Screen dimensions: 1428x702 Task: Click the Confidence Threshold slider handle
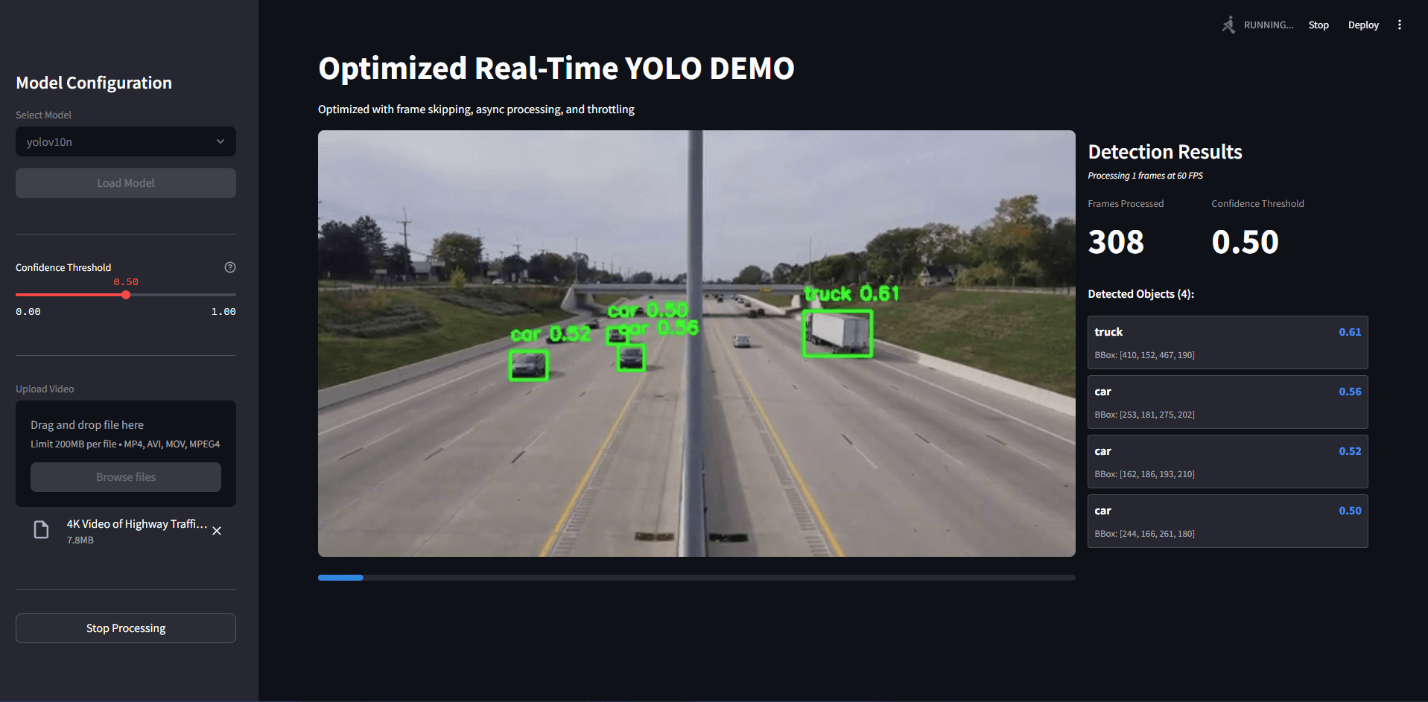(x=126, y=295)
